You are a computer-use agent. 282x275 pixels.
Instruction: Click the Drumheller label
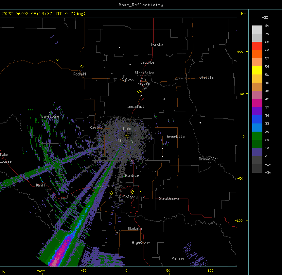coord(209,159)
